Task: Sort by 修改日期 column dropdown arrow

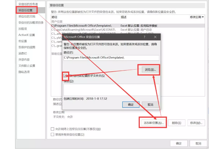Action: click(x=203, y=17)
